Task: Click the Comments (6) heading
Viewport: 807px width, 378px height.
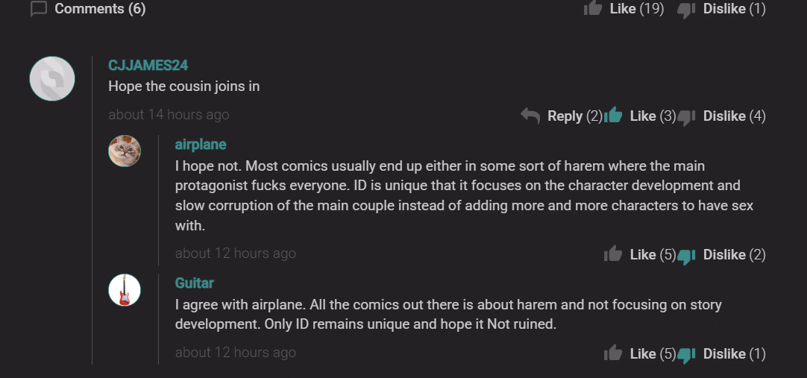Action: tap(100, 9)
